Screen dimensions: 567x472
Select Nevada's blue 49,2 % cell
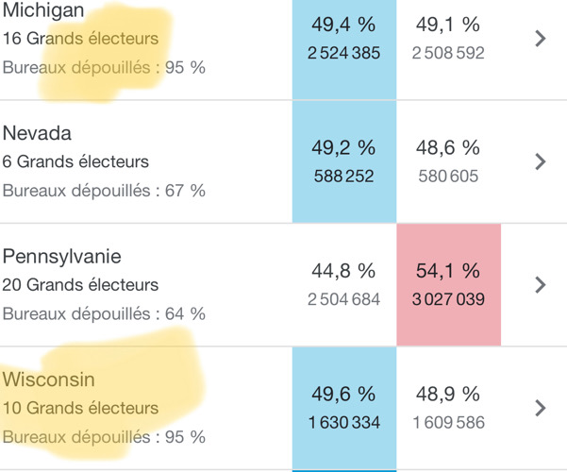click(x=344, y=160)
